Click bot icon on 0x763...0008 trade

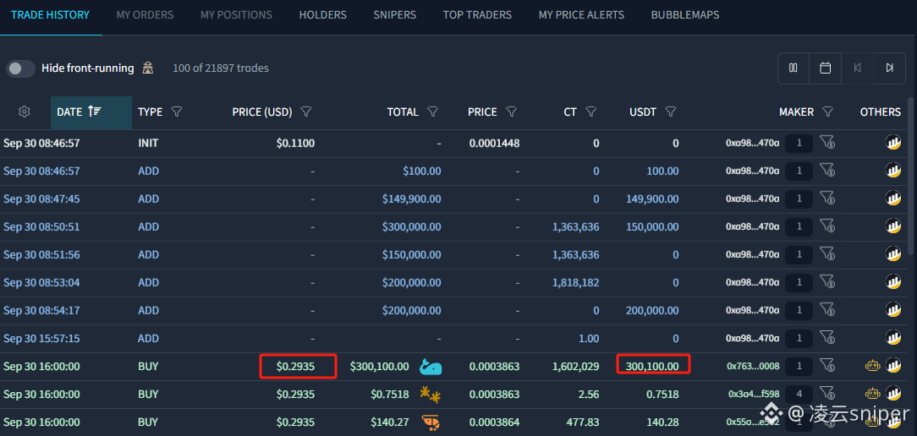[x=872, y=367]
